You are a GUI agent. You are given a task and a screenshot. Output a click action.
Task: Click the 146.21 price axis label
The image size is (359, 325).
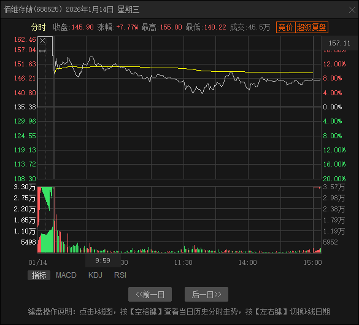pyautogui.click(x=25, y=78)
